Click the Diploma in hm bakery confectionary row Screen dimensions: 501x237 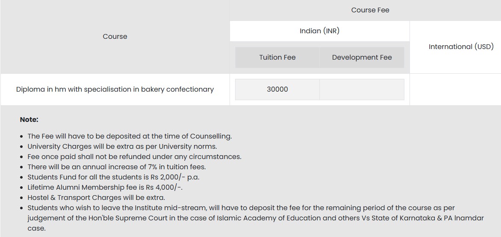[115, 90]
